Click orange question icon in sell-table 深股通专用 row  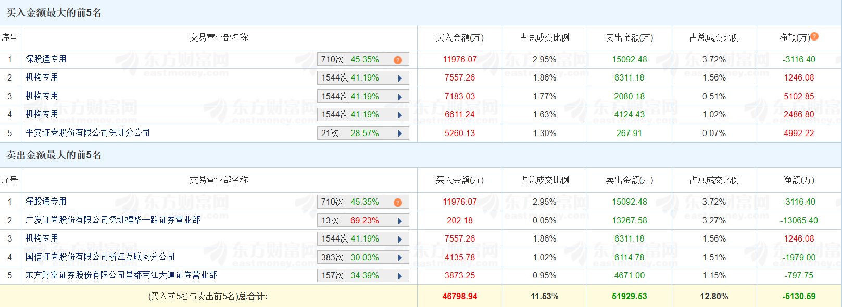click(398, 203)
